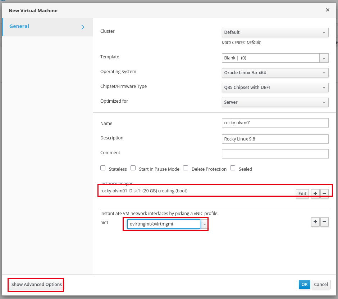This screenshot has width=338, height=299.
Task: Change Chipset/Firmware Type selection
Action: [275, 88]
